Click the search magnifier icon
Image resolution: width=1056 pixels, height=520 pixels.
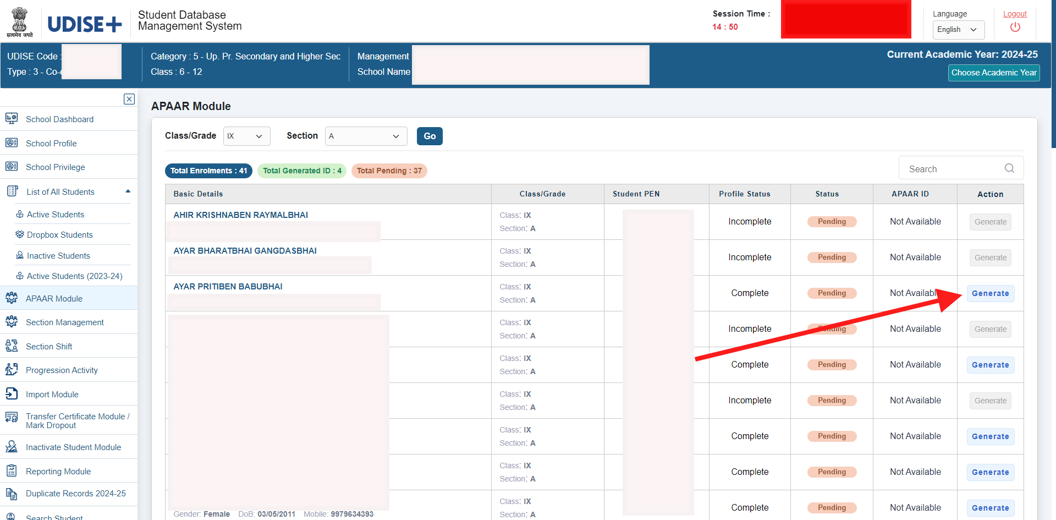[1009, 168]
